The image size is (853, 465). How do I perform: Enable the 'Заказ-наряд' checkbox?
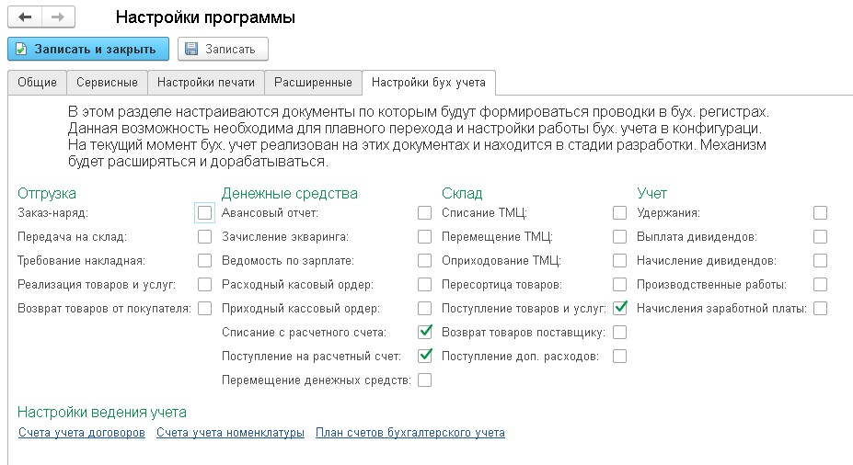click(204, 213)
